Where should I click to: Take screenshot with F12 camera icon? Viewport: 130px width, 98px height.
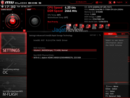[97, 2]
